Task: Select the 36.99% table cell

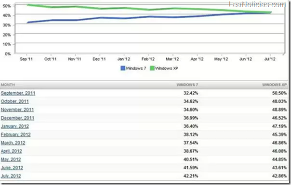Action: click(191, 118)
